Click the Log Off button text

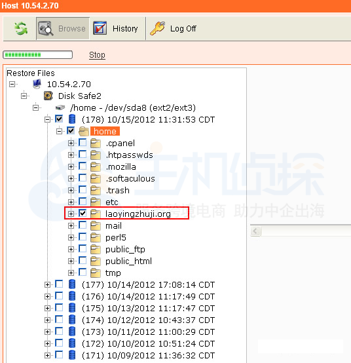pyautogui.click(x=183, y=29)
